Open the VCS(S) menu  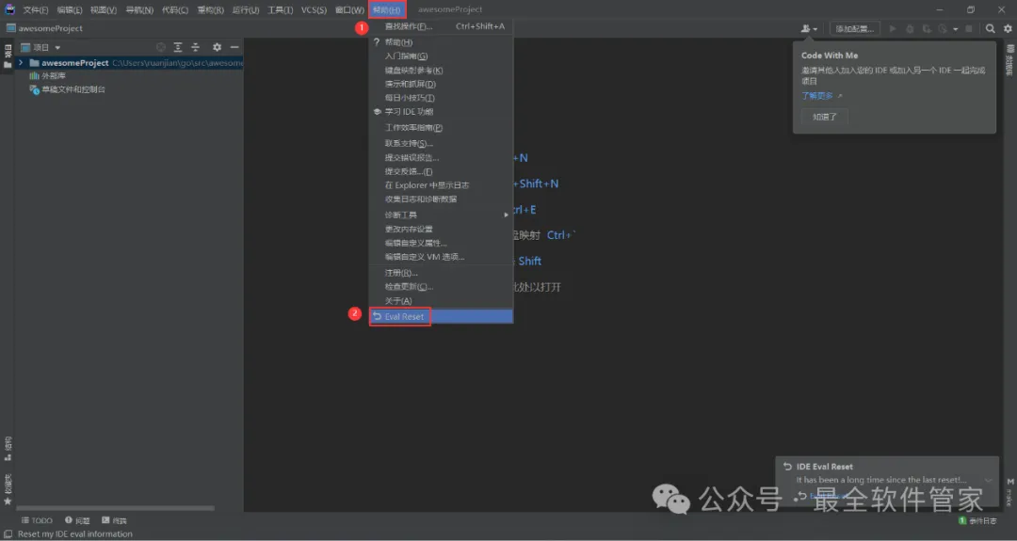point(314,9)
